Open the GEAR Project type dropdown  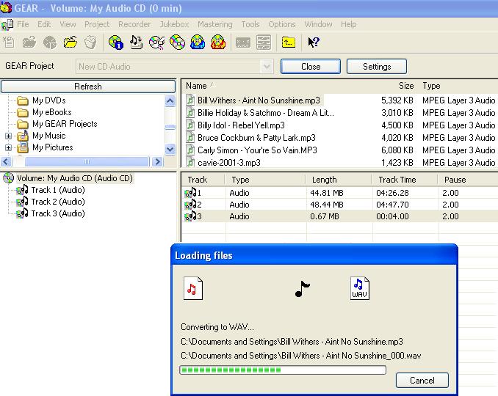click(267, 67)
